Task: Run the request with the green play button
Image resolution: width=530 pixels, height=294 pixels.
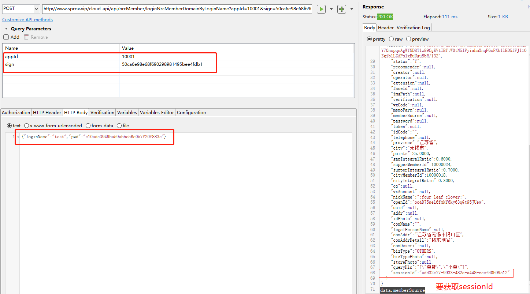Action: [321, 9]
